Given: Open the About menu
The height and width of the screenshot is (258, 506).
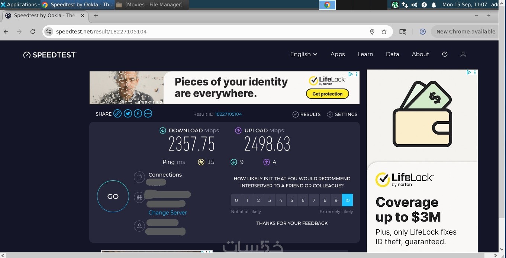Looking at the screenshot, I should [x=420, y=54].
